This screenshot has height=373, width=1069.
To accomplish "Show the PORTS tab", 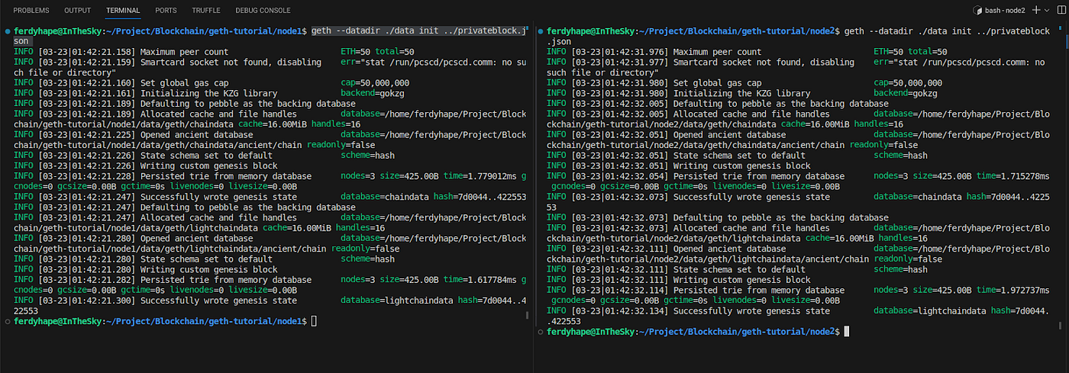I will click(x=166, y=11).
